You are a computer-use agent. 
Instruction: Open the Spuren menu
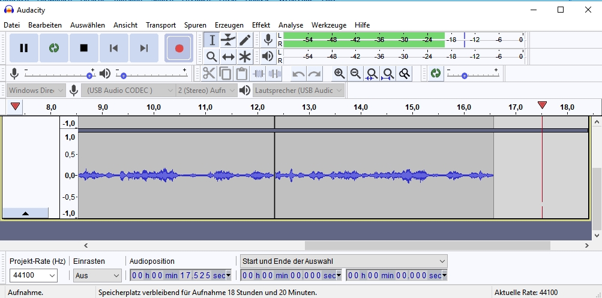pos(195,25)
